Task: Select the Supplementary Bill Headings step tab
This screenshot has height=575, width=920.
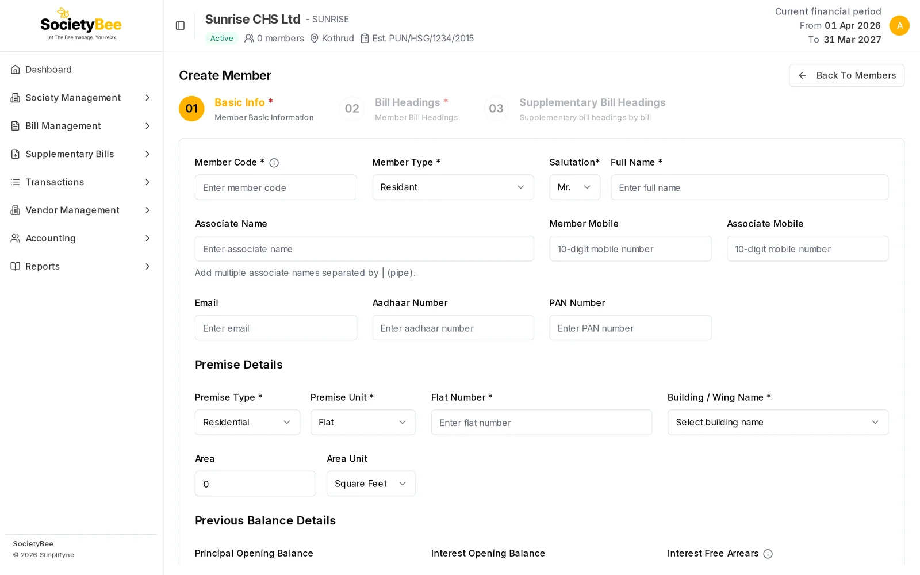Action: [575, 109]
